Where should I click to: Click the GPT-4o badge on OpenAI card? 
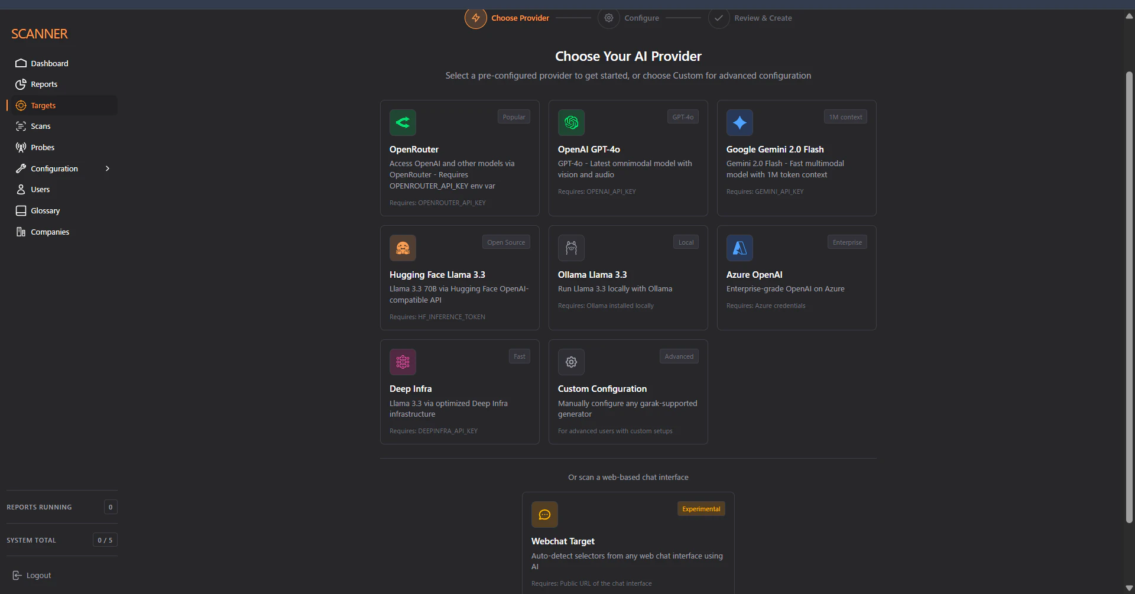click(683, 117)
